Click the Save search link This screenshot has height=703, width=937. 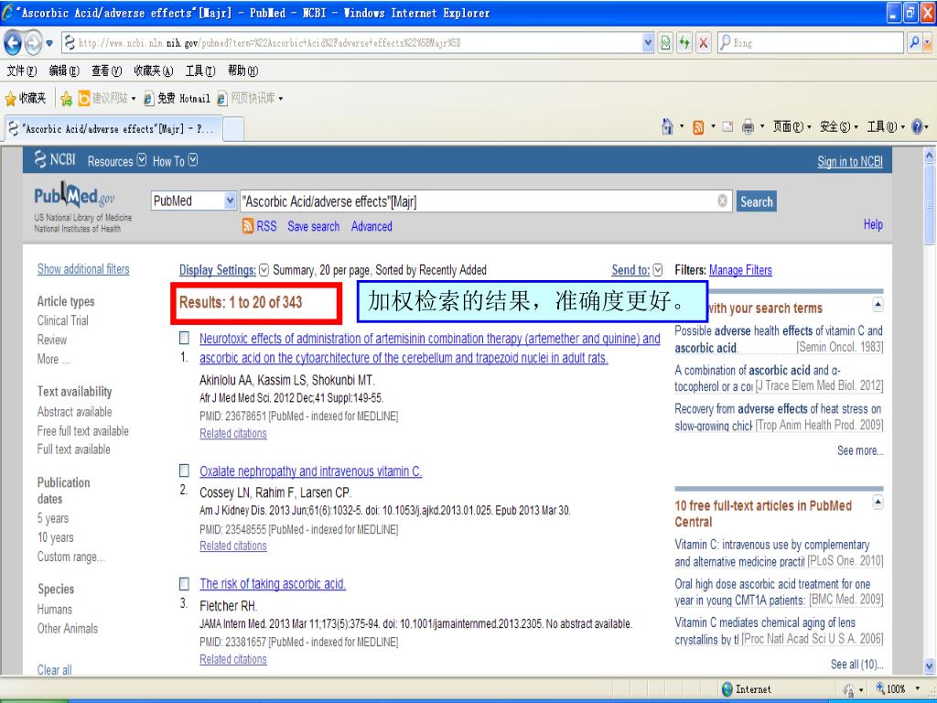pyautogui.click(x=313, y=227)
